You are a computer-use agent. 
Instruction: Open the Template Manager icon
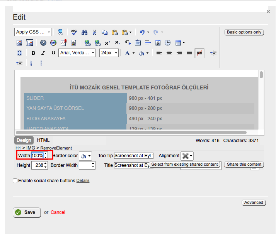(x=74, y=43)
